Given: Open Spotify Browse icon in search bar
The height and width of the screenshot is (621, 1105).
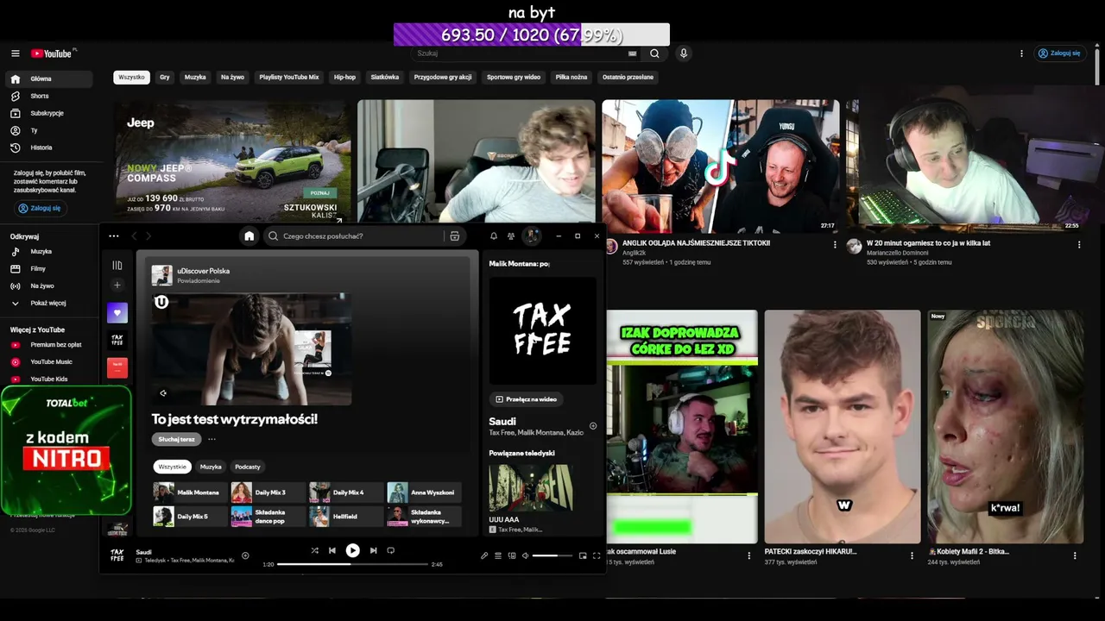Looking at the screenshot, I should tap(454, 235).
